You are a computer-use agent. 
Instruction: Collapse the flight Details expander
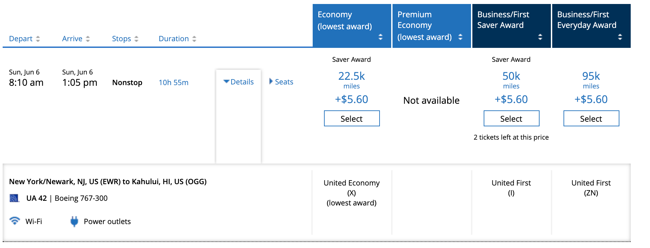click(x=239, y=82)
